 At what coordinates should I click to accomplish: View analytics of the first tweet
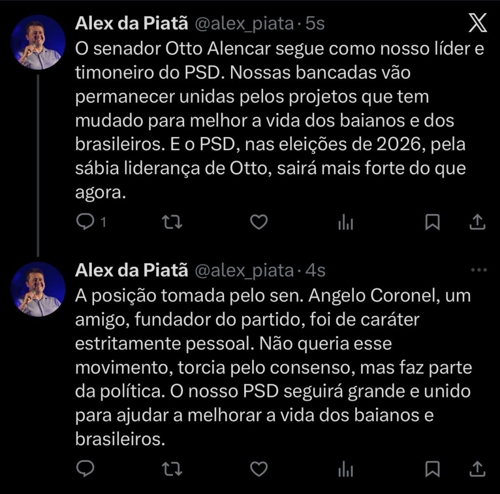(x=345, y=223)
